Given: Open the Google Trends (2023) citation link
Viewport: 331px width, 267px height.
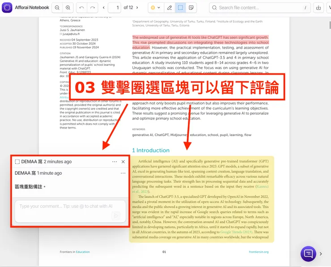Looking at the screenshot, I should click(236, 232).
